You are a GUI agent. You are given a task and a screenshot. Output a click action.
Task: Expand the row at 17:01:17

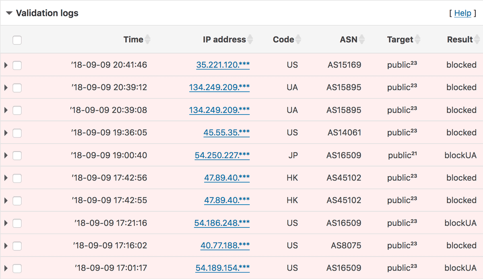(x=6, y=268)
